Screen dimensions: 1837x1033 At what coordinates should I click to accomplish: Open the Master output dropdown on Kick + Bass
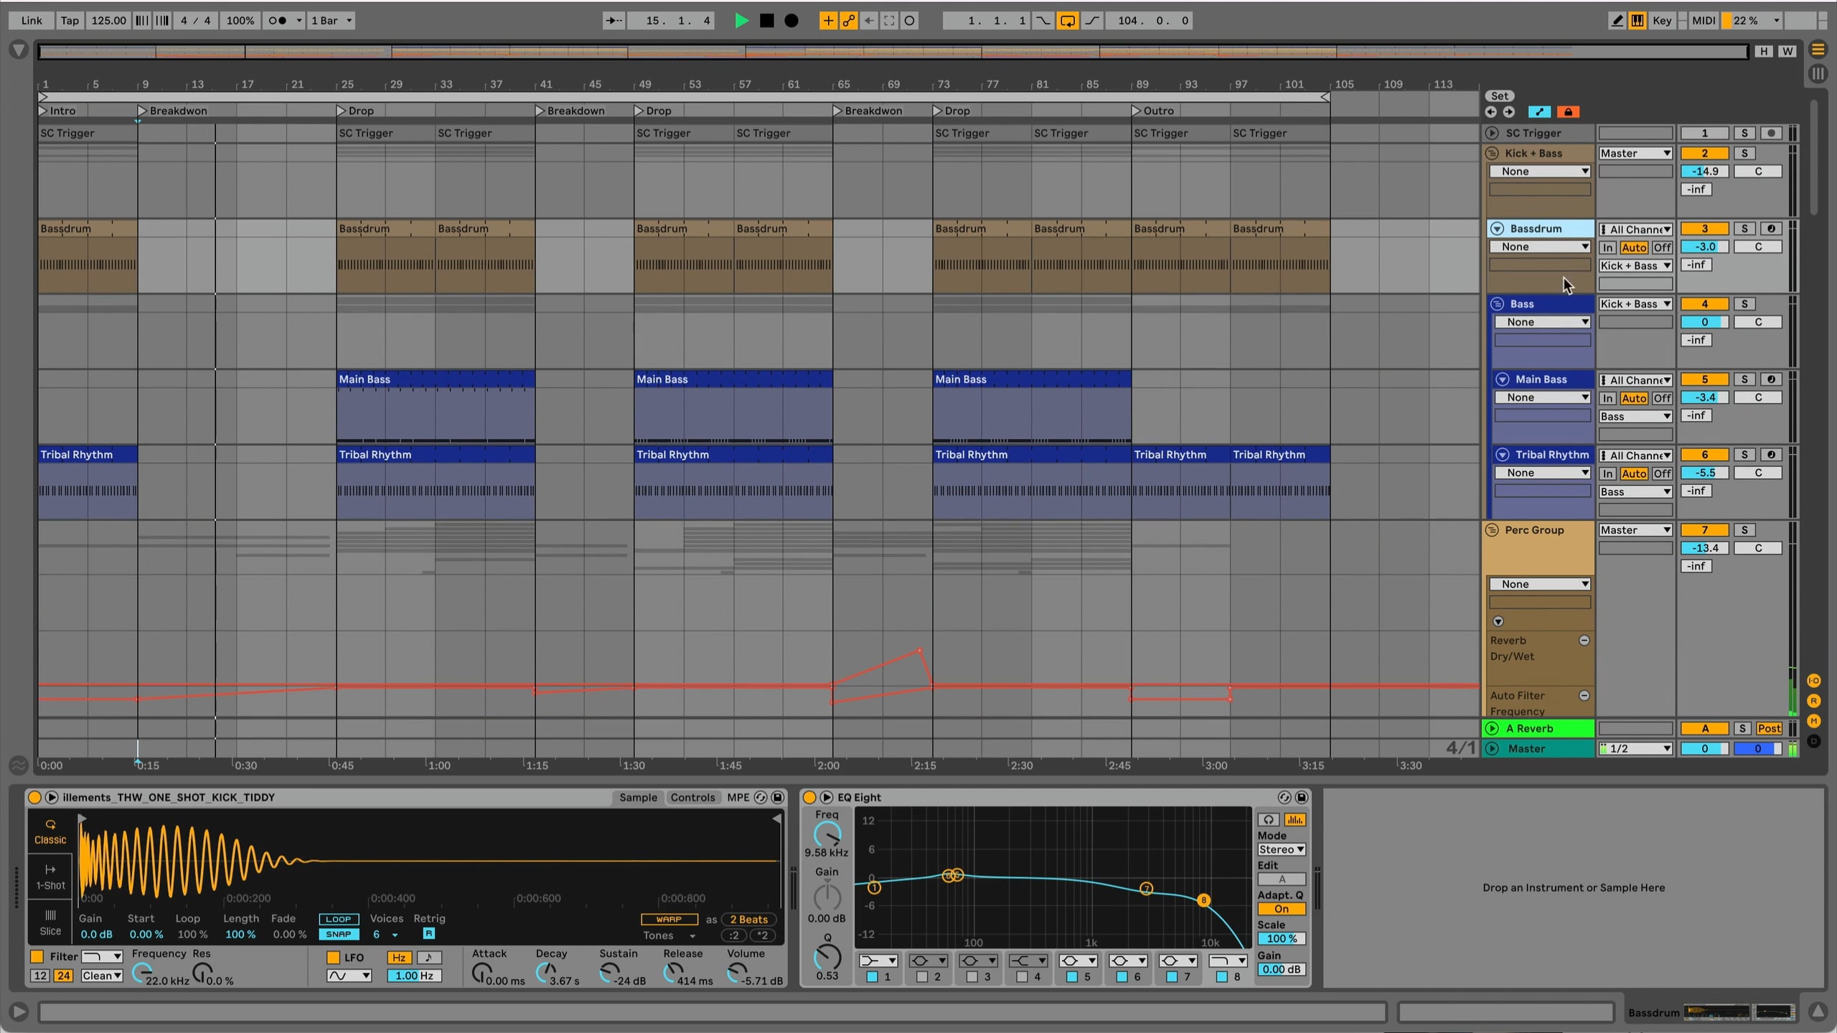(1635, 153)
